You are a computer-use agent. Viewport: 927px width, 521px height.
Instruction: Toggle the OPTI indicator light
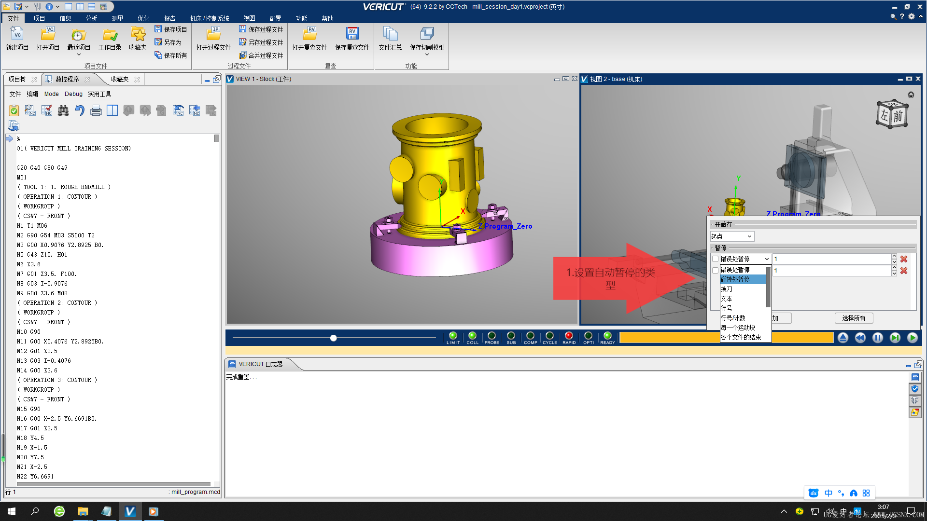tap(588, 337)
